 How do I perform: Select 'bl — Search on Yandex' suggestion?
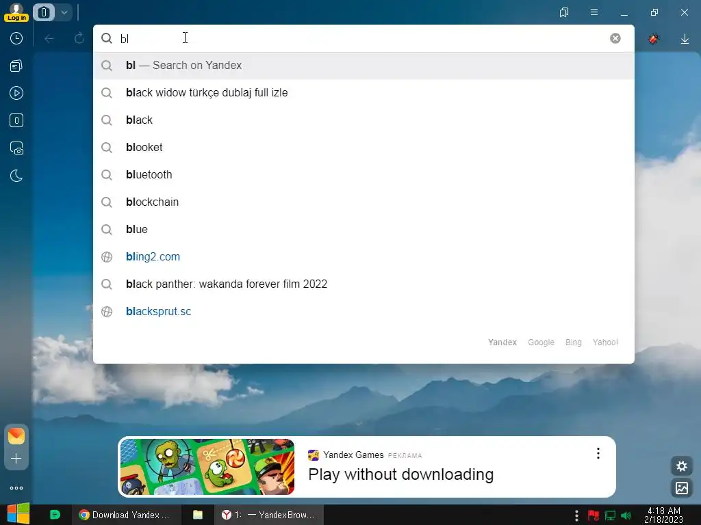click(364, 66)
